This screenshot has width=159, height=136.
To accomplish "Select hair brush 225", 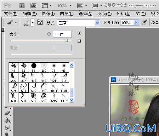I will tap(14, 77).
